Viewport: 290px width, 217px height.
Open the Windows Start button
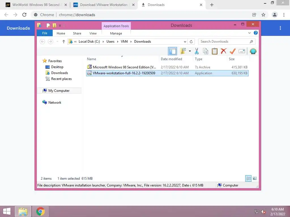click(7, 211)
